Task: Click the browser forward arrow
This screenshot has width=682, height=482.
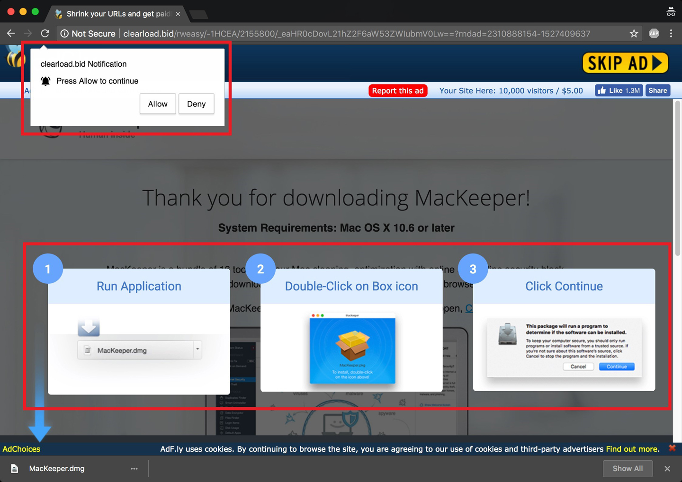Action: click(28, 34)
